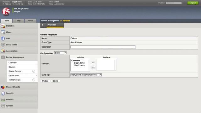Open the gear settings menu beside Properties
201x113 pixels.
[x=43, y=25]
